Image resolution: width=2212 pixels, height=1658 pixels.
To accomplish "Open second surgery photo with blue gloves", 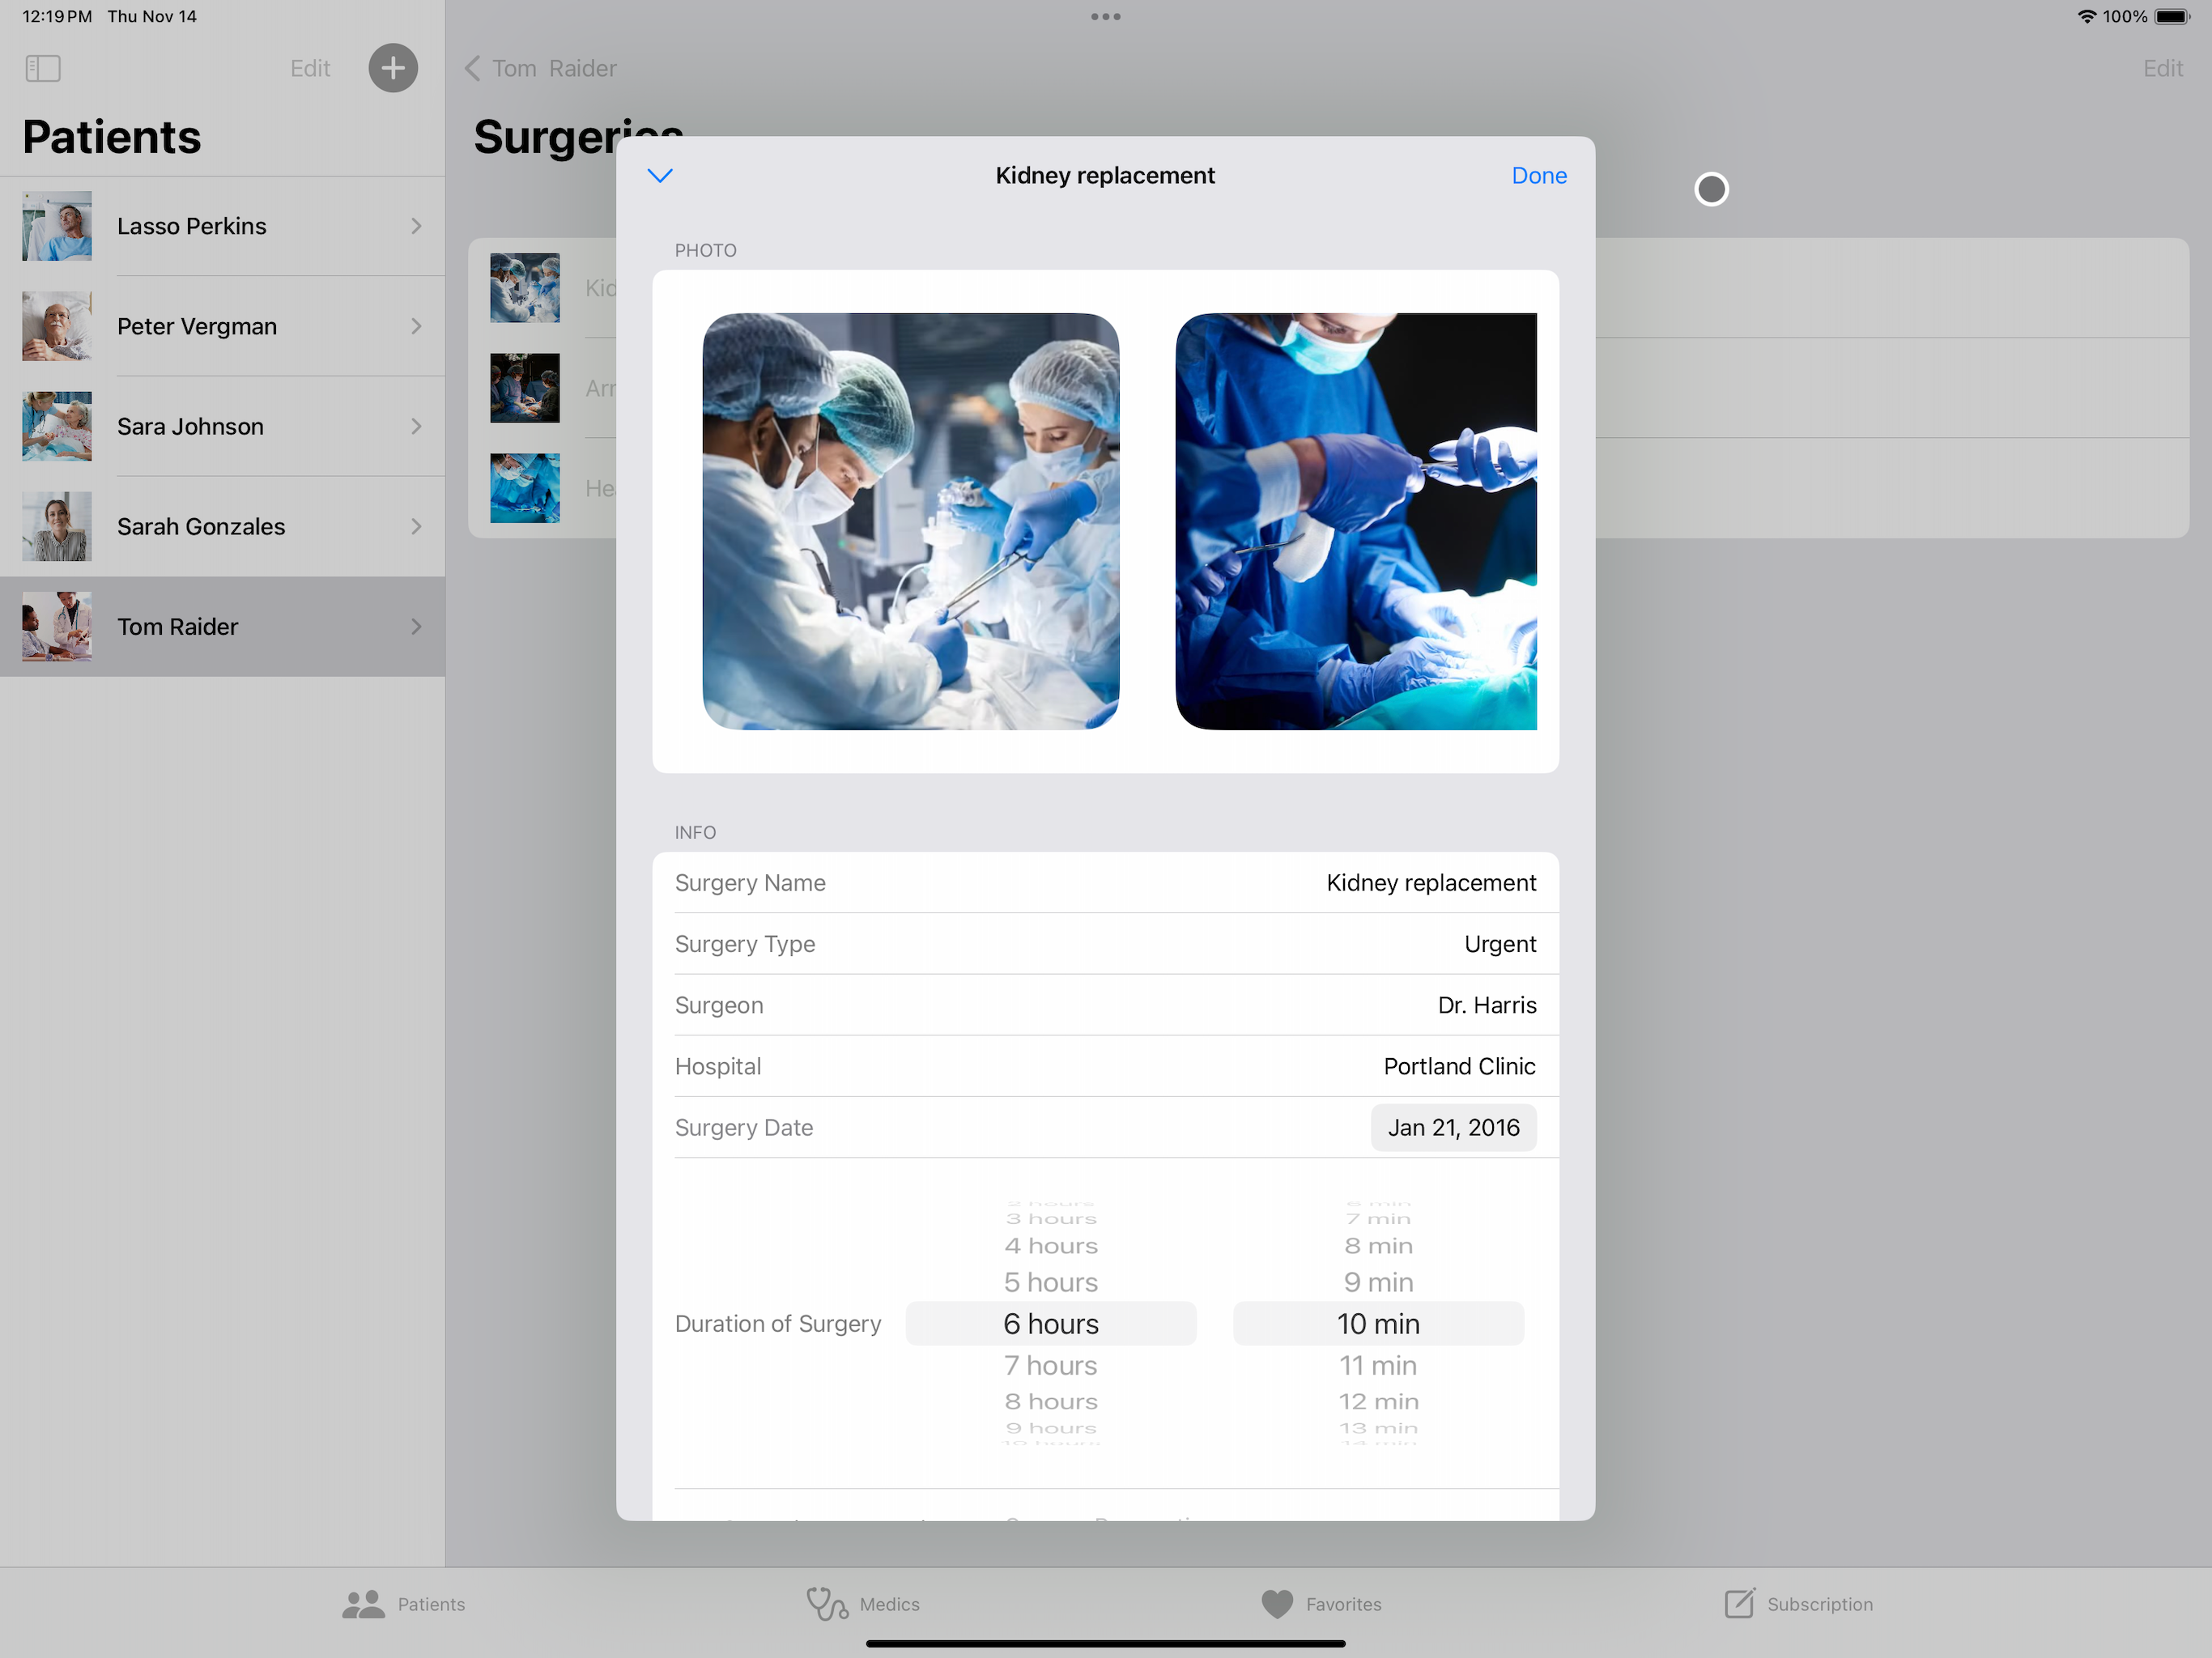I will coord(1356,521).
